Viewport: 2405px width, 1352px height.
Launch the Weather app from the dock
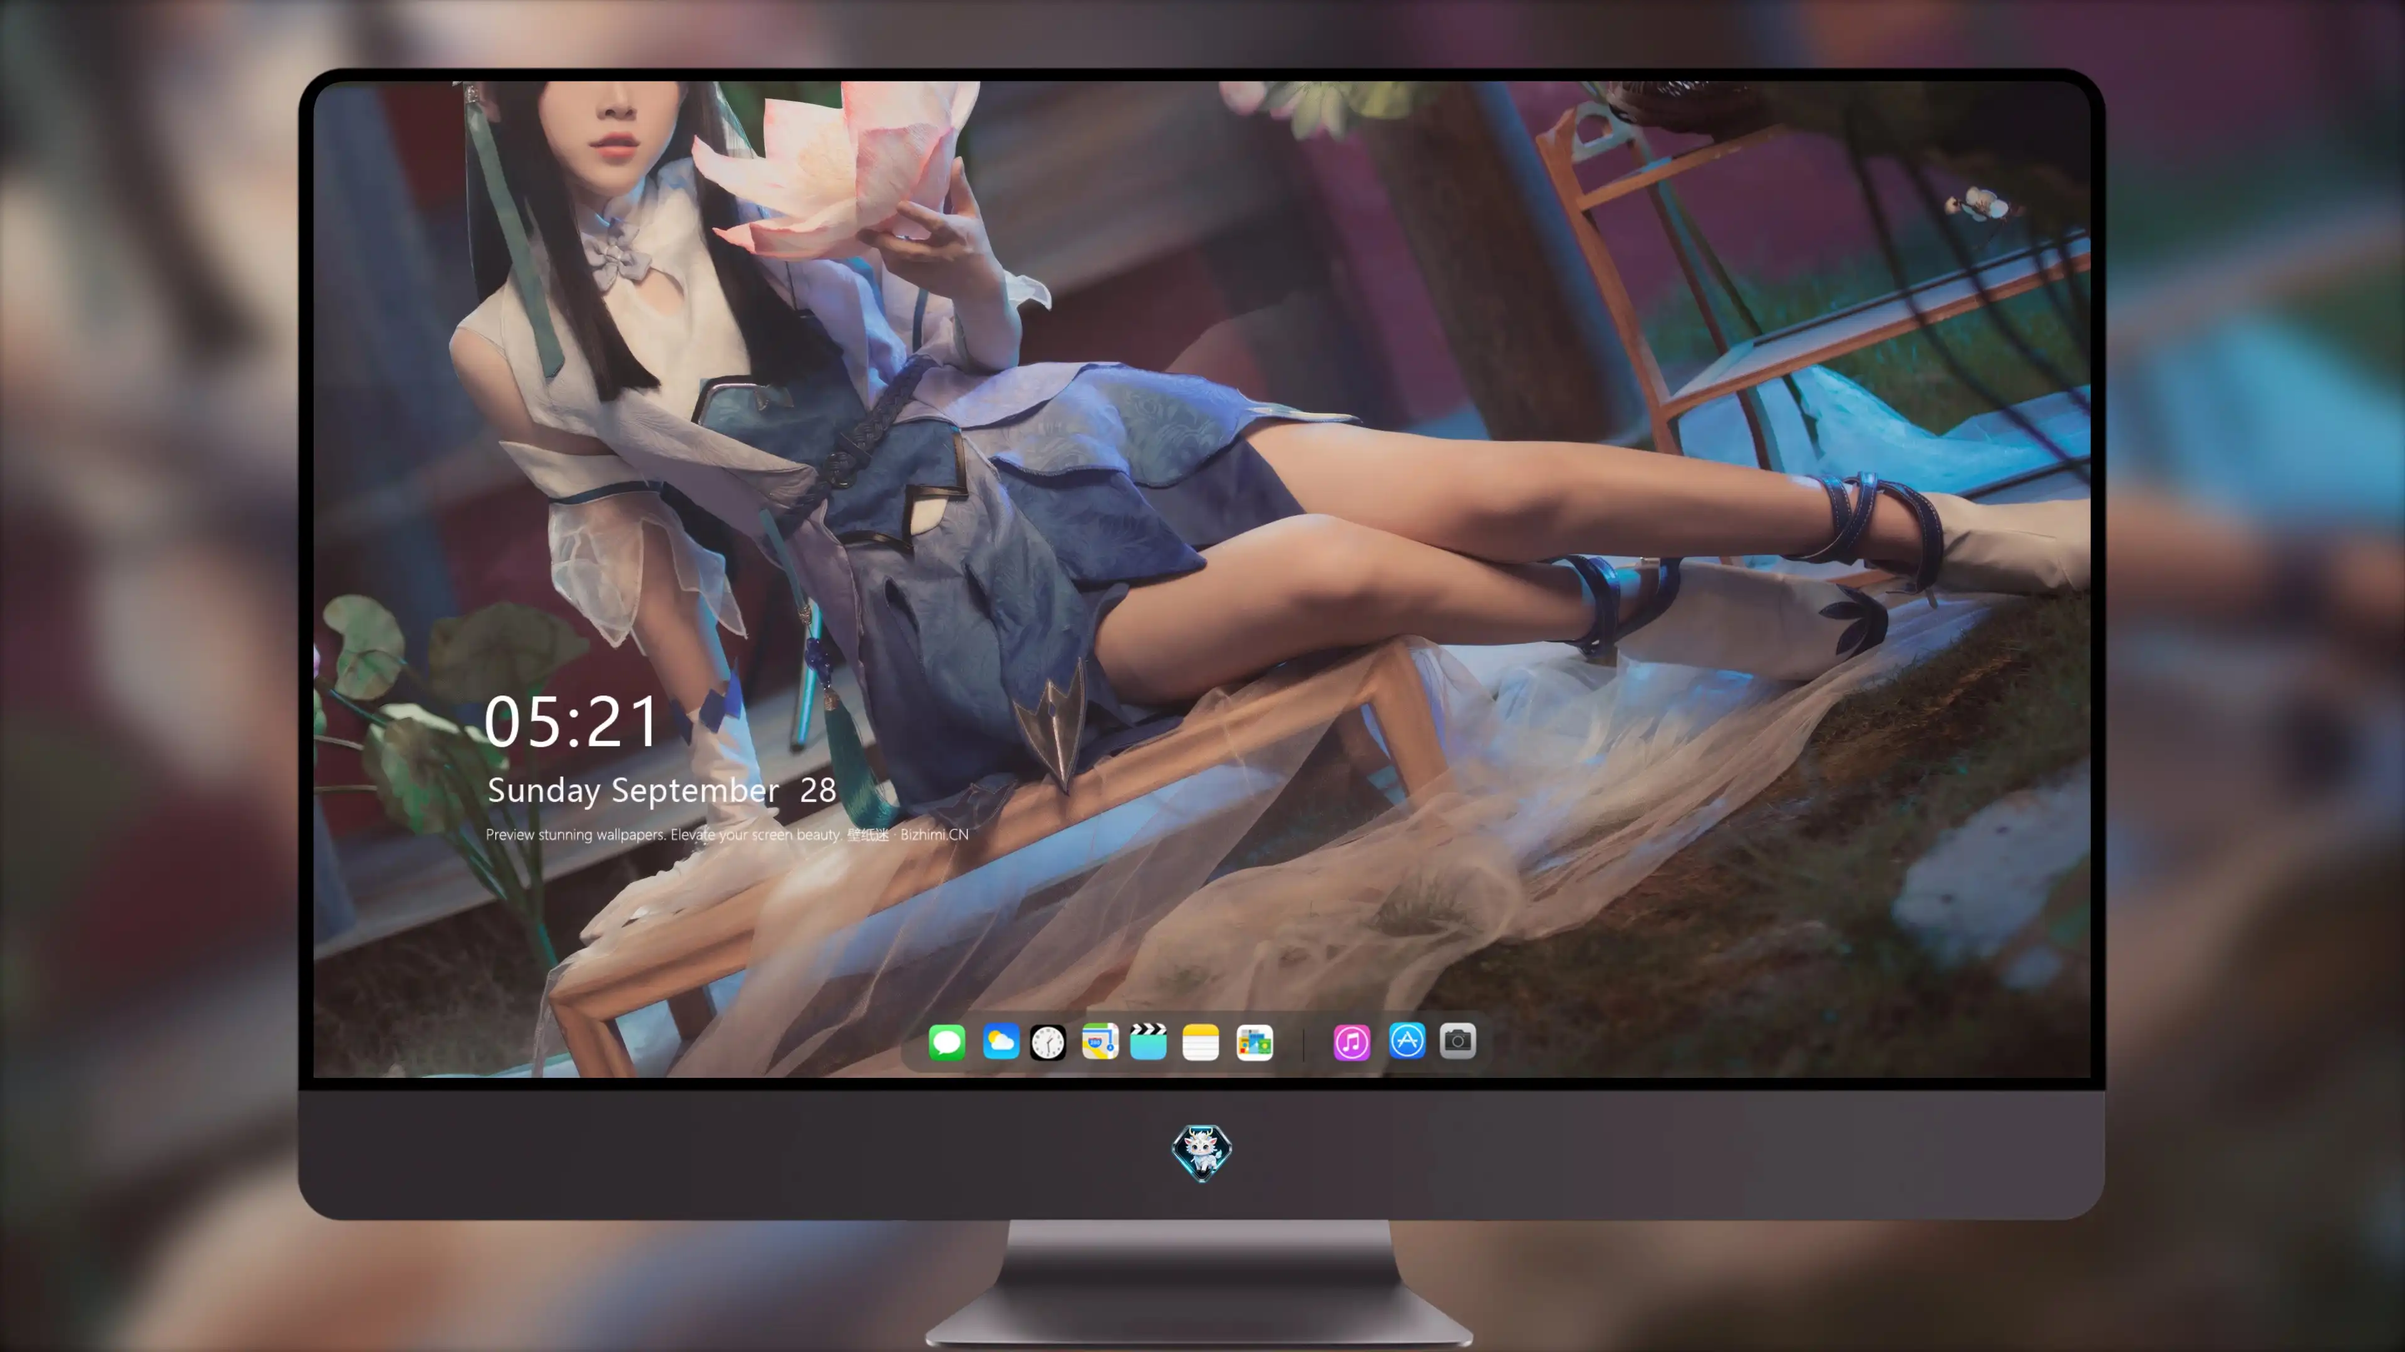point(1000,1042)
